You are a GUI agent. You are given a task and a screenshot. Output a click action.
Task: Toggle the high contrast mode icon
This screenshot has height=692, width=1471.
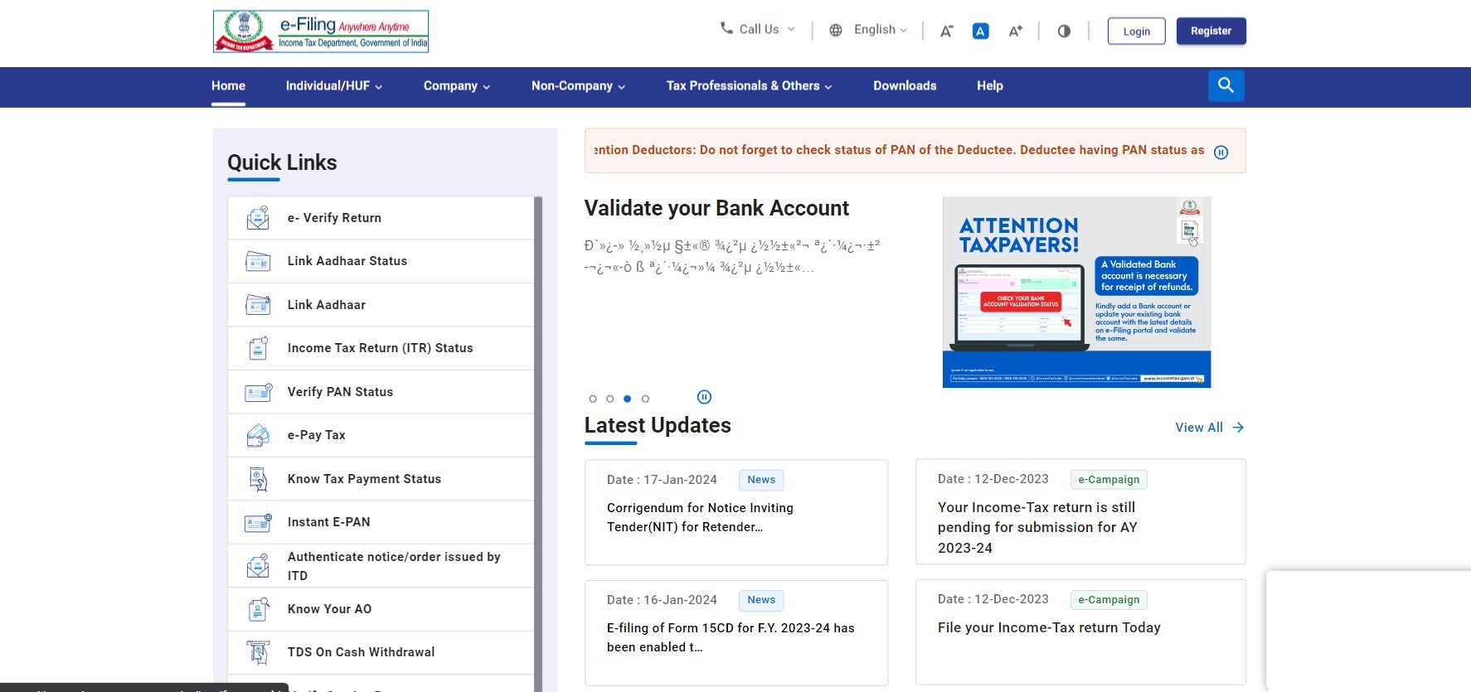(1064, 31)
